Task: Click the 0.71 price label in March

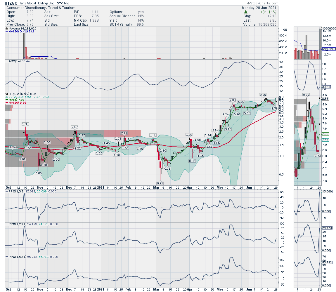Action: 167,168
